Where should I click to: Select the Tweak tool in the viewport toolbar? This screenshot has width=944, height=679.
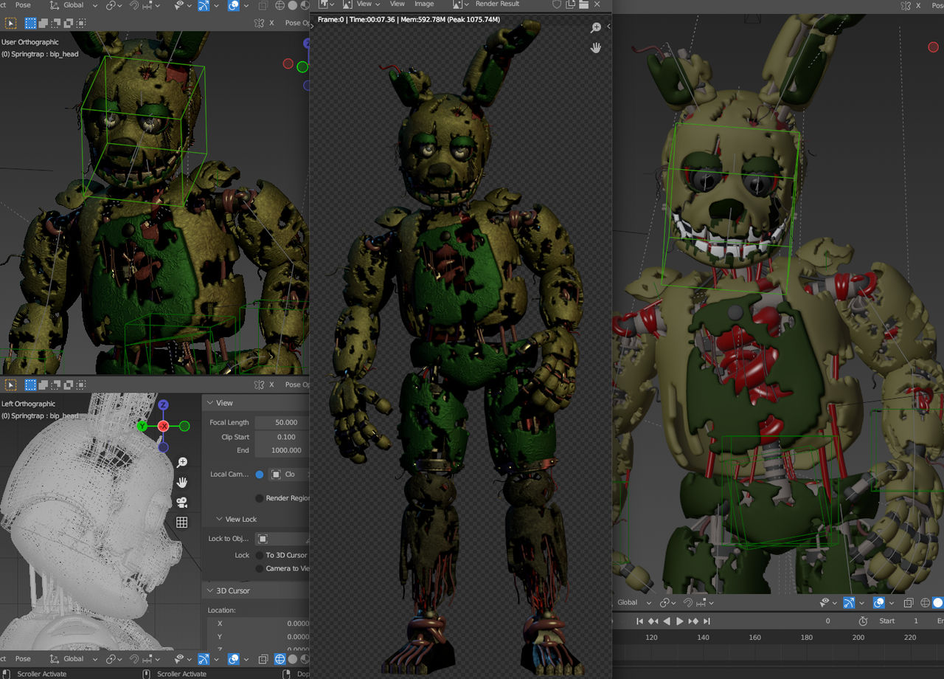click(x=10, y=23)
